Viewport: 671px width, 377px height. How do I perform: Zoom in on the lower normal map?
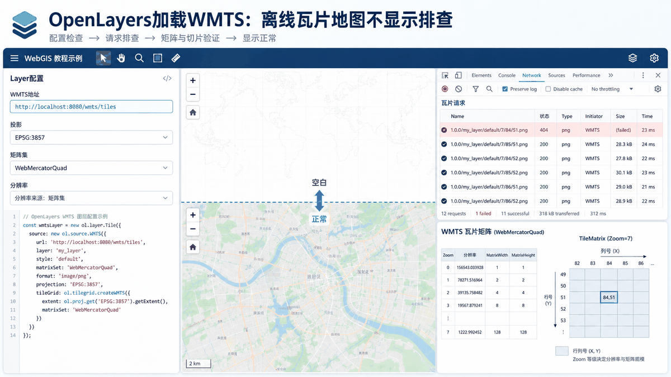[x=193, y=215]
